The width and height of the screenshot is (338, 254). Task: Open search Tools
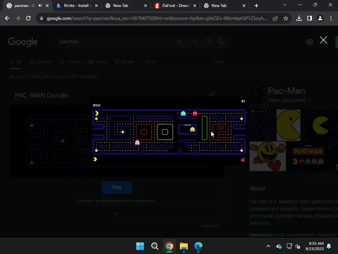pyautogui.click(x=219, y=62)
